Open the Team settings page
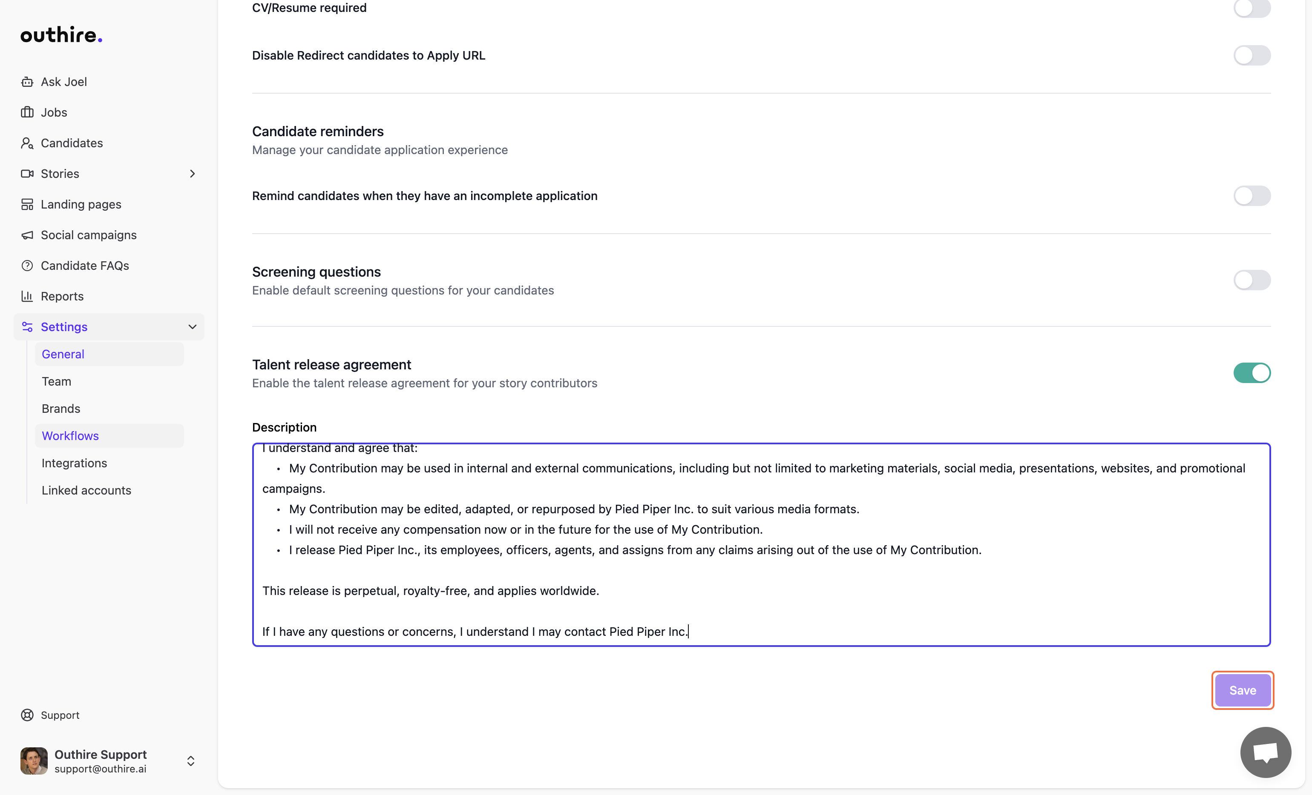The image size is (1312, 795). click(x=56, y=381)
